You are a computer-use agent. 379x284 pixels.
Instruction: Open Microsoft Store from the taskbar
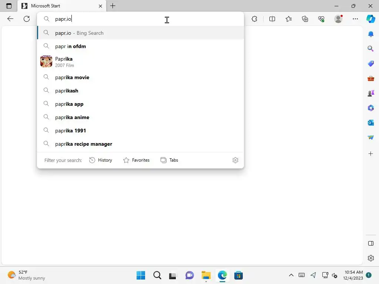tap(238, 275)
